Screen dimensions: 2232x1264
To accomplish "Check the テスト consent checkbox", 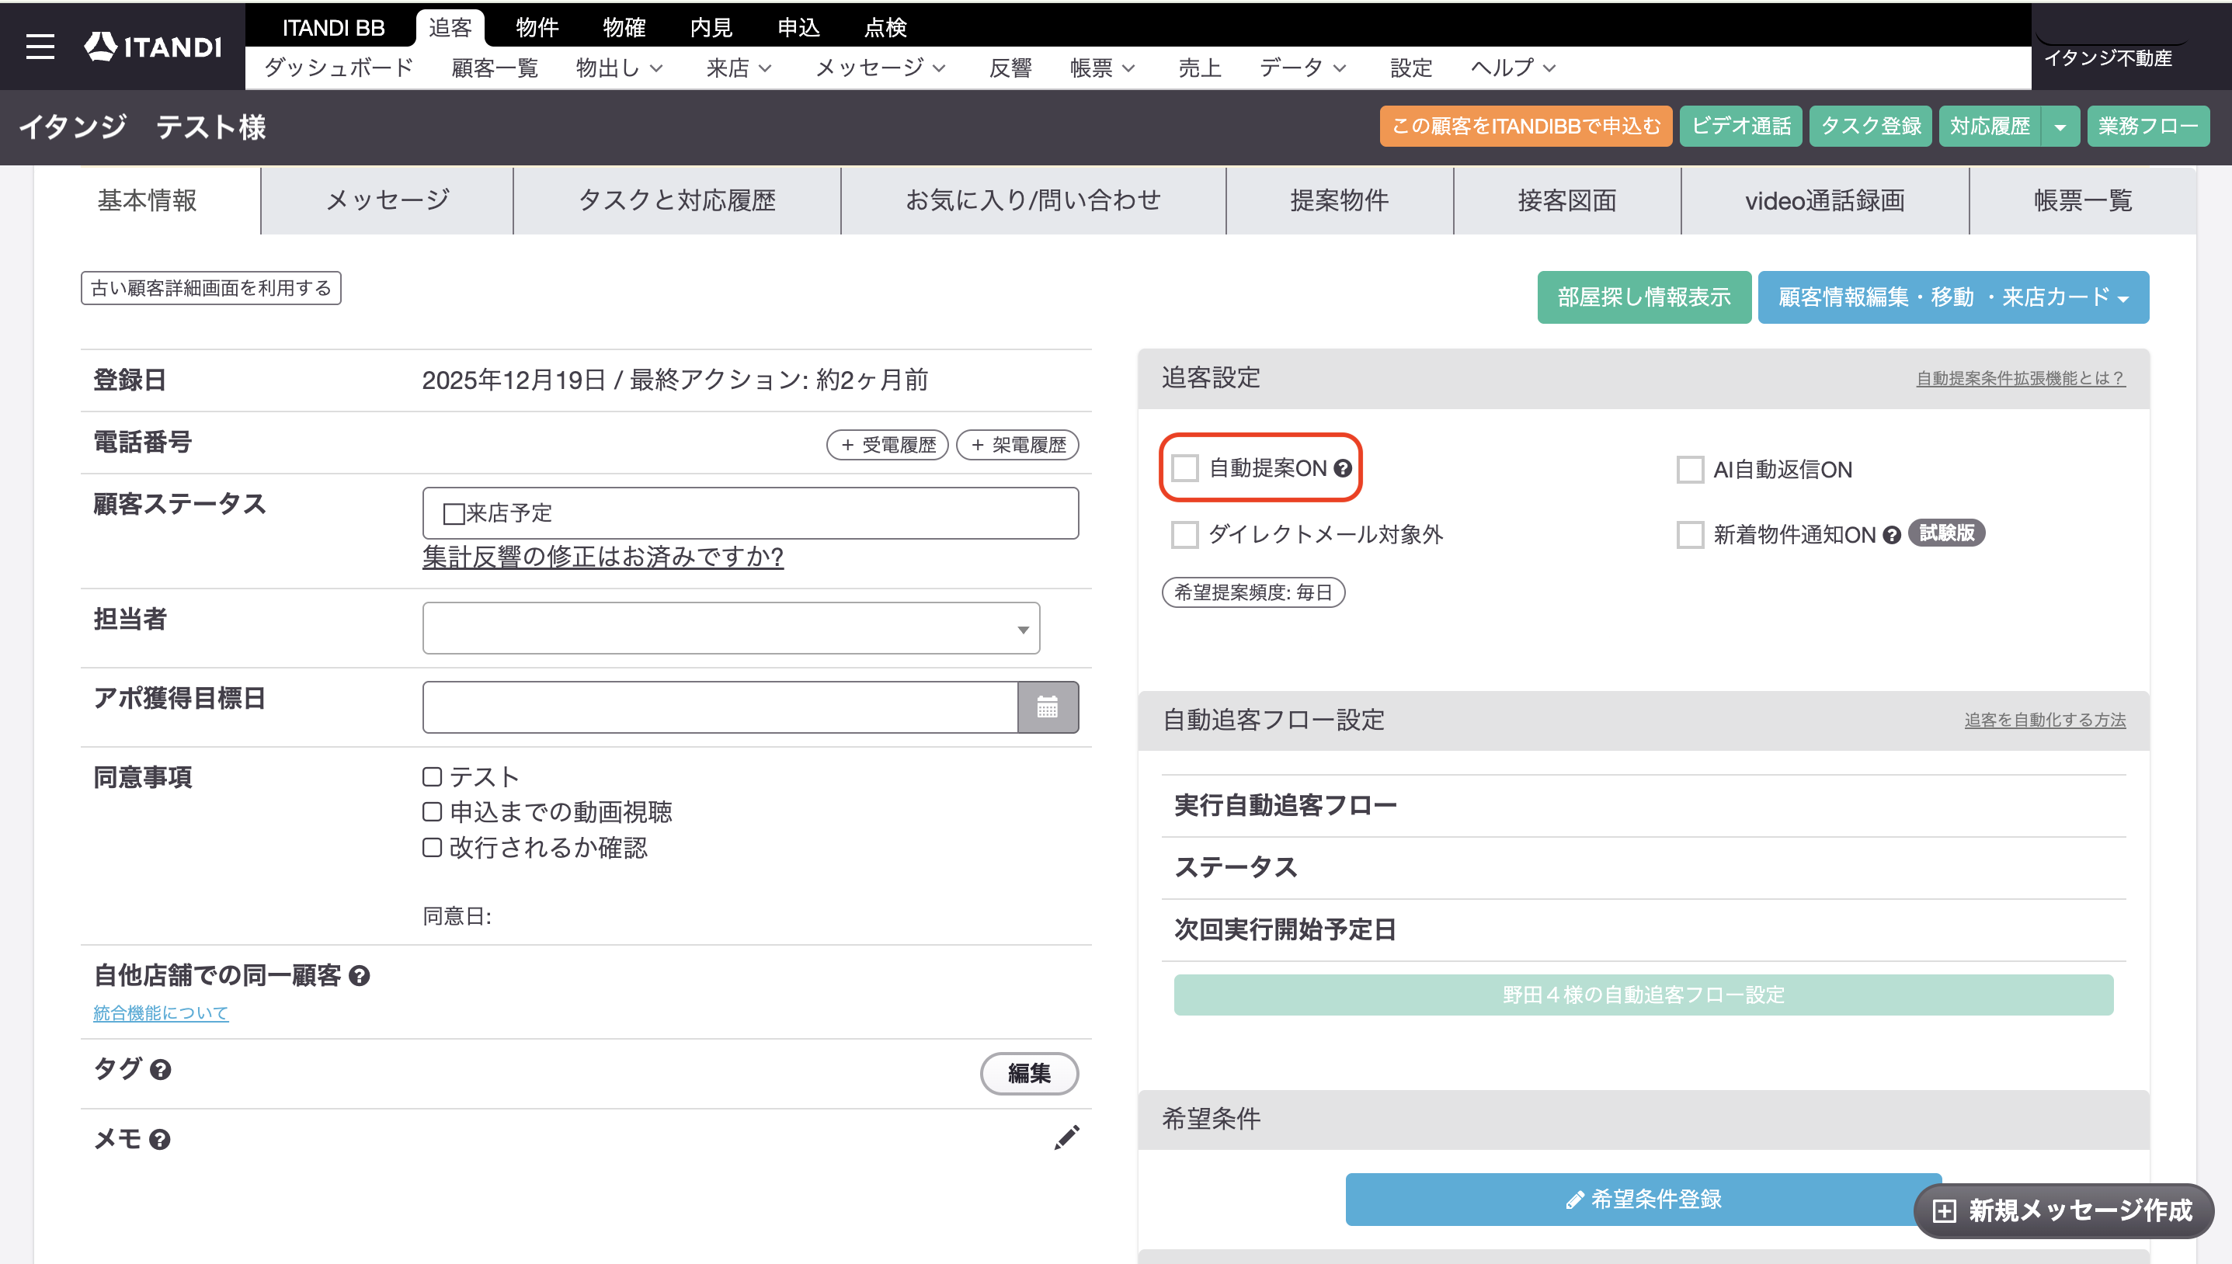I will [433, 776].
